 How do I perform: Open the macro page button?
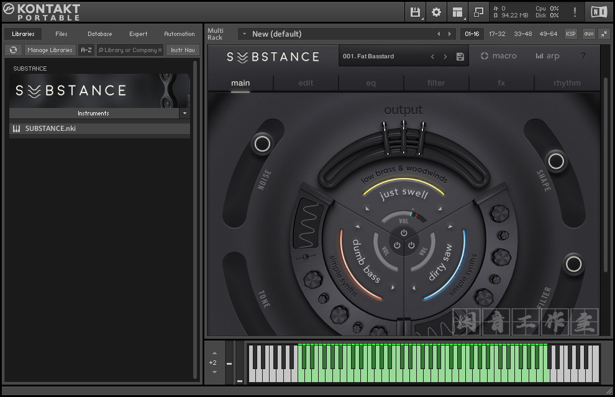(x=498, y=56)
